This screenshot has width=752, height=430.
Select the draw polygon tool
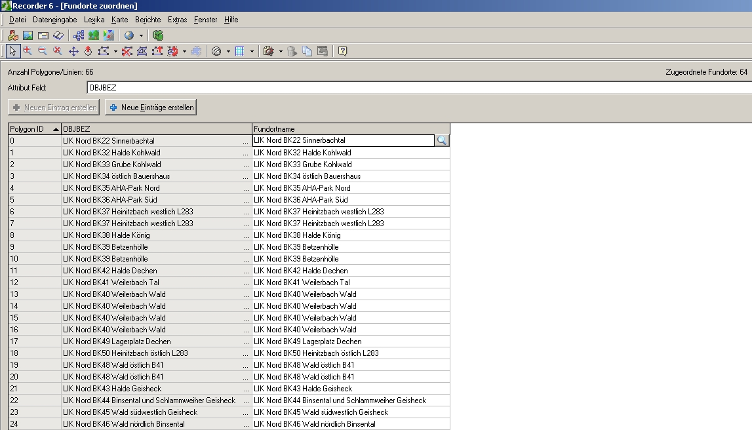click(104, 51)
